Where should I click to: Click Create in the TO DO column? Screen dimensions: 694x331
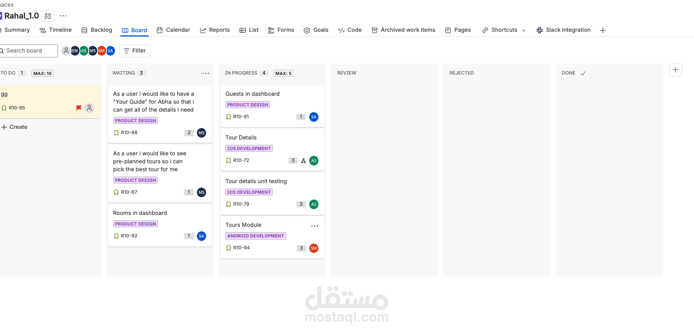pos(14,127)
